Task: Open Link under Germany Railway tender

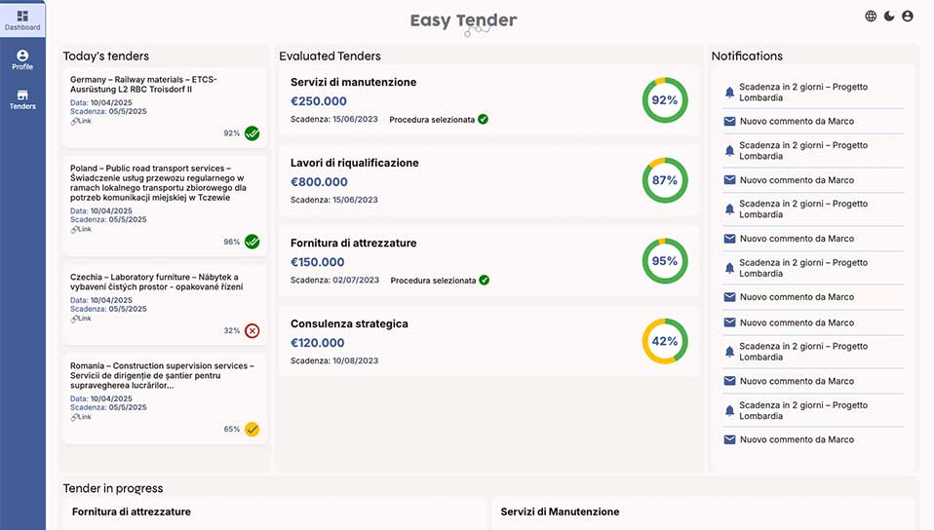Action: pyautogui.click(x=81, y=121)
